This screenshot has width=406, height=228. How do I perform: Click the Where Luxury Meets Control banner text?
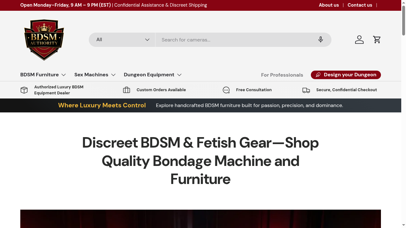(x=102, y=105)
